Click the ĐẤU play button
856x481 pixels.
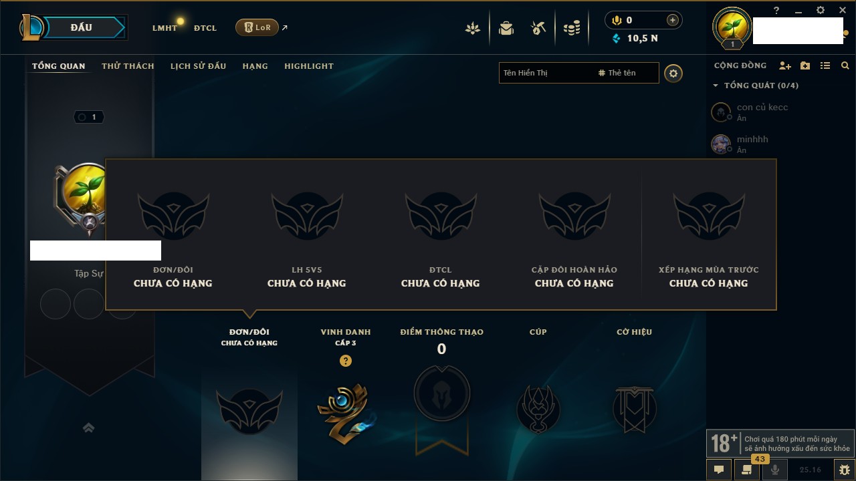click(x=81, y=27)
